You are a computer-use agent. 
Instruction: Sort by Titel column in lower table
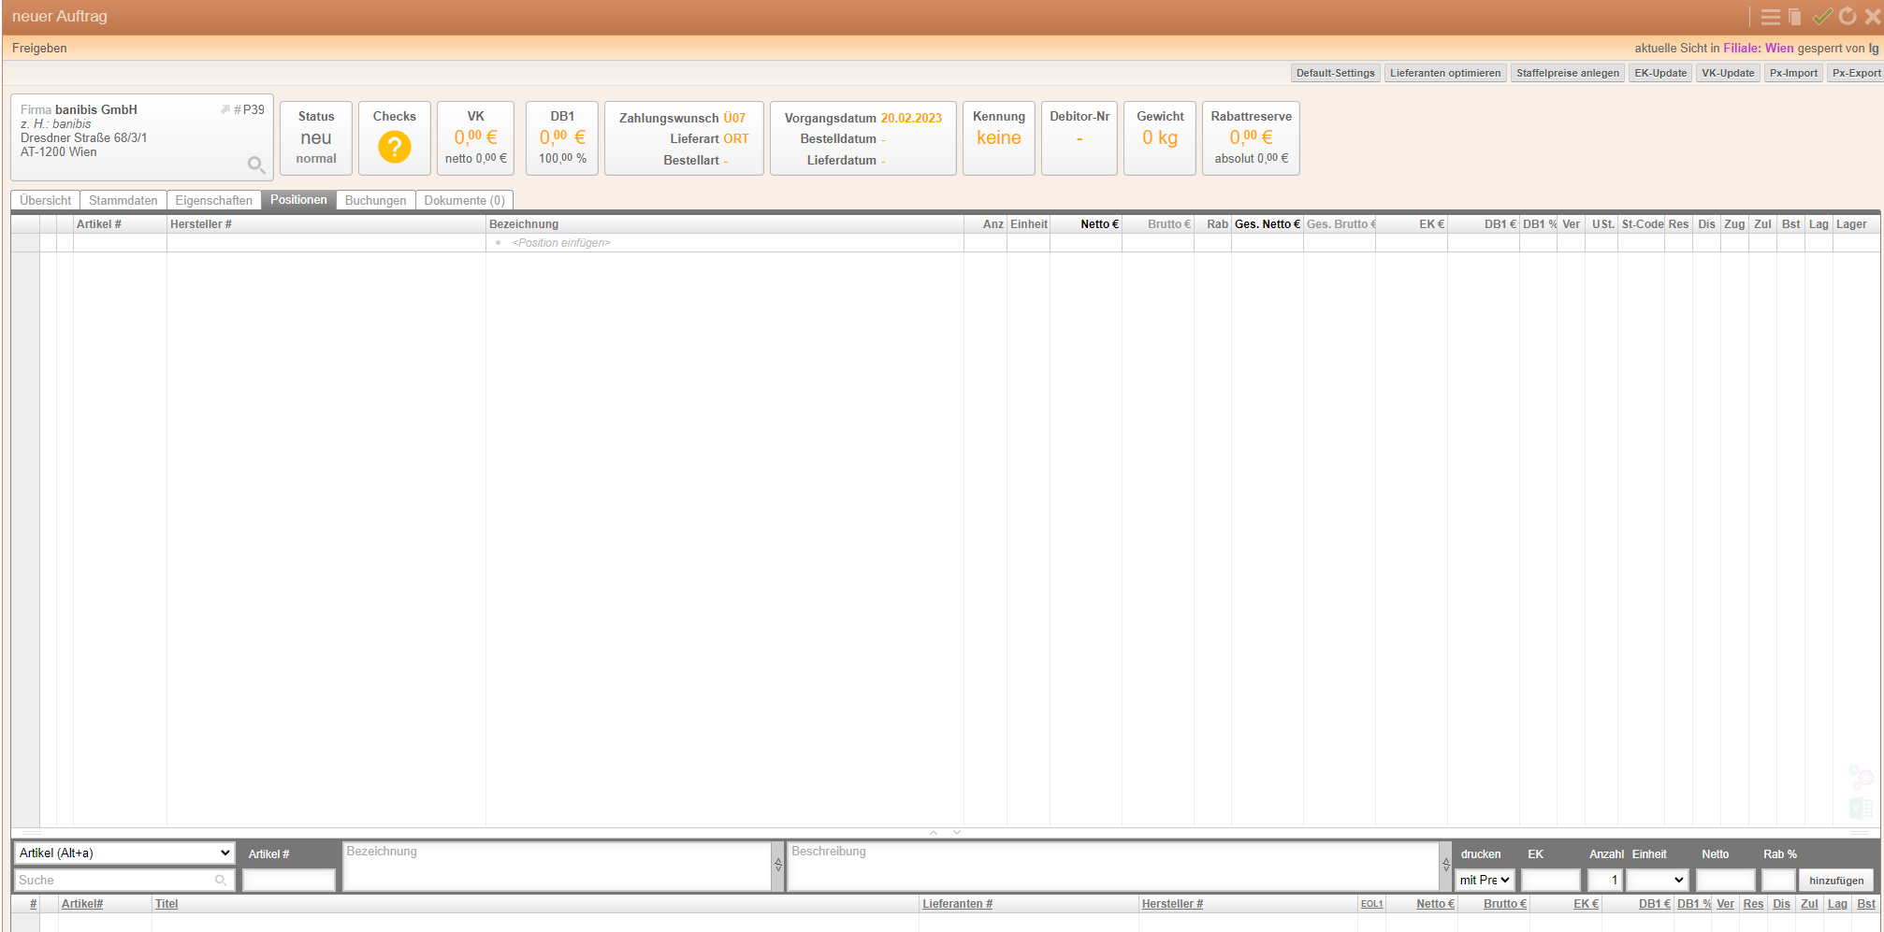[167, 904]
